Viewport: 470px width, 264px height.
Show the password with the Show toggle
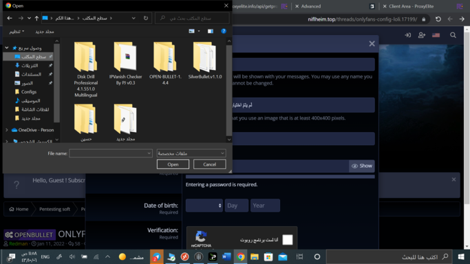[362, 166]
